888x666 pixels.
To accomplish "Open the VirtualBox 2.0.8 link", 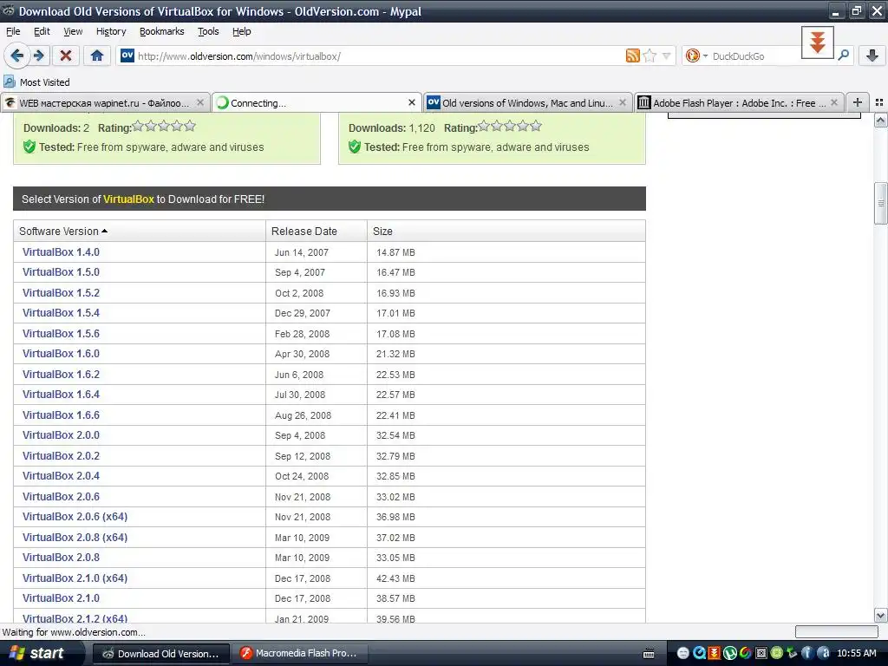I will [62, 558].
